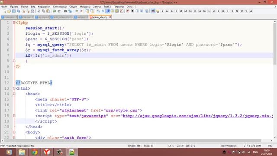Click the Zoom Out toolbar icon

[x=81, y=11]
